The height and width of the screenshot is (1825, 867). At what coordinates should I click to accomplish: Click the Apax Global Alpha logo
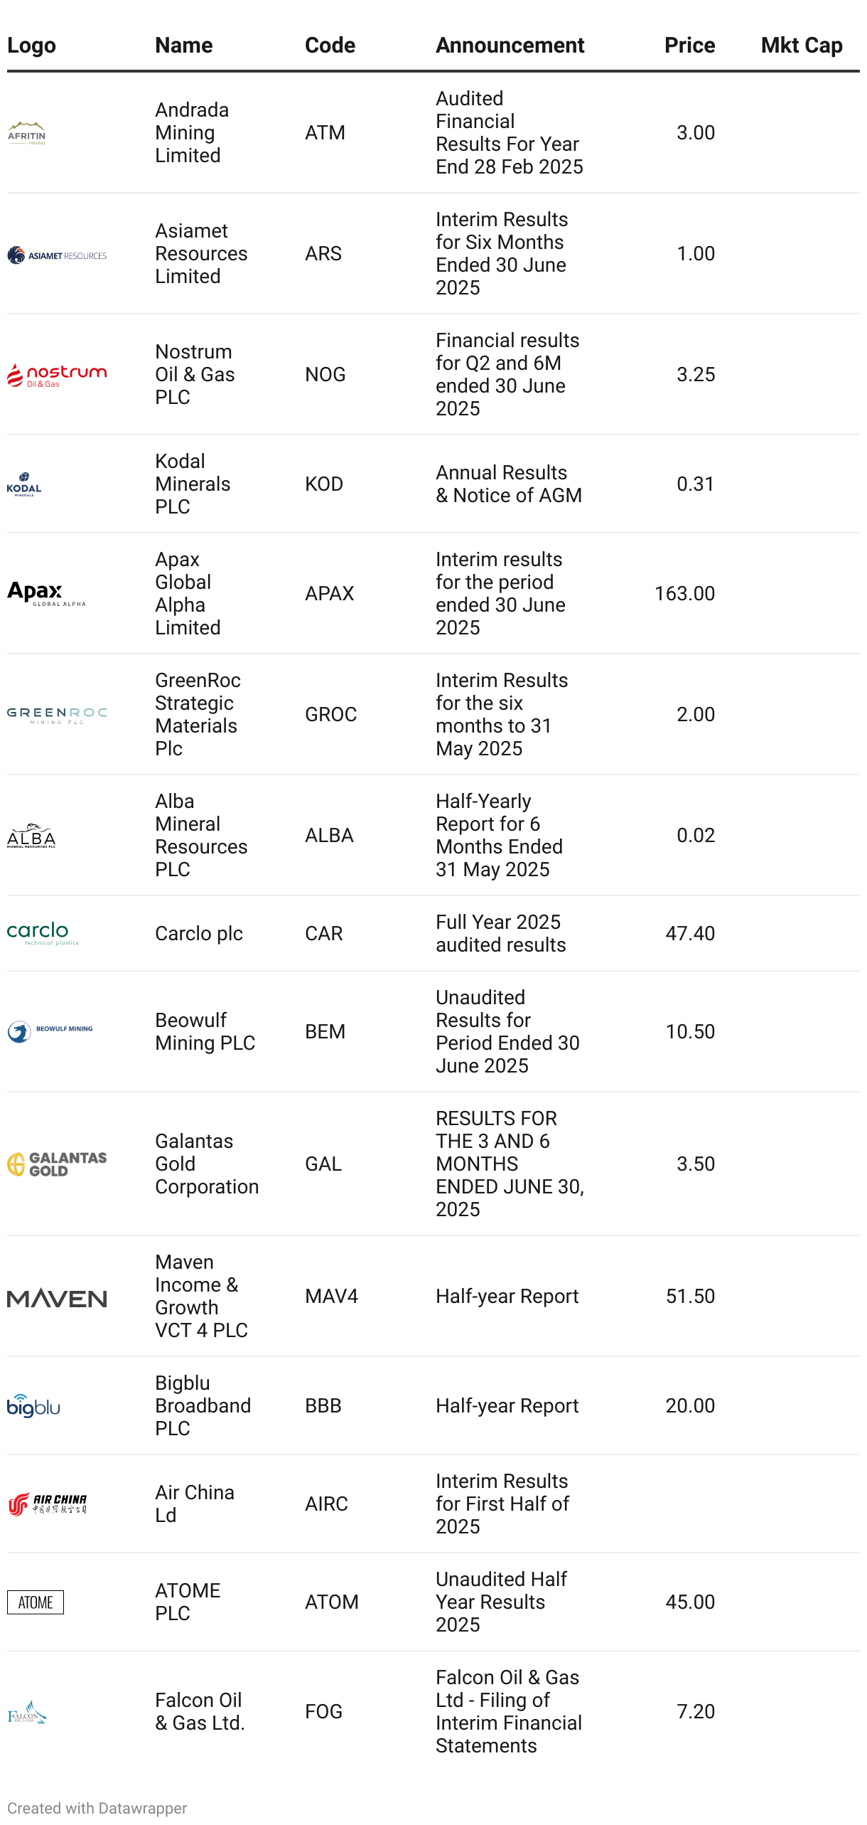pos(46,594)
